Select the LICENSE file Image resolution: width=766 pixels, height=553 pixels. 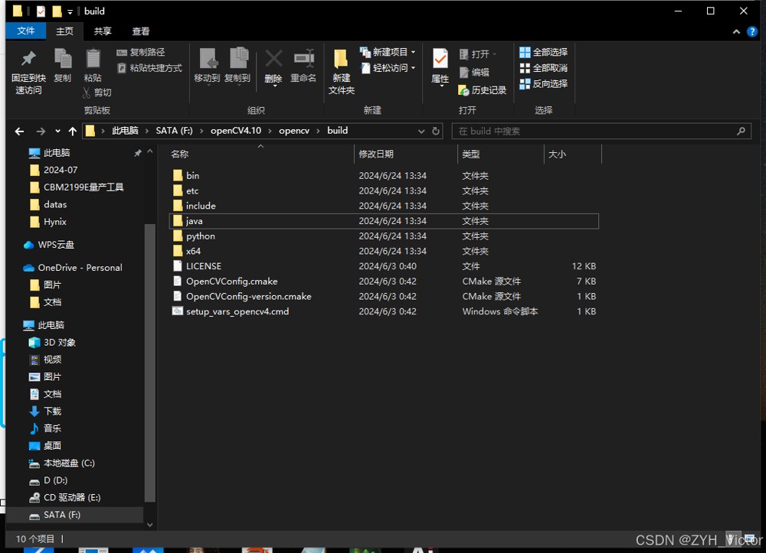384,266
